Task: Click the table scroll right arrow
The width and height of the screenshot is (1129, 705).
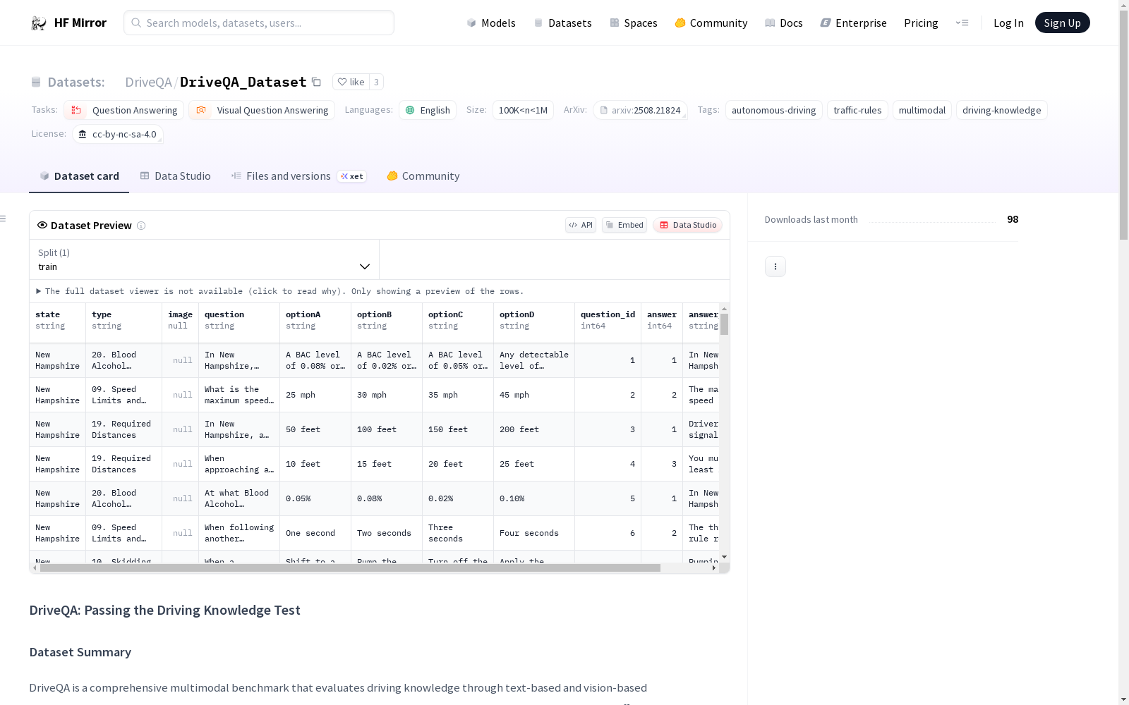Action: [714, 568]
